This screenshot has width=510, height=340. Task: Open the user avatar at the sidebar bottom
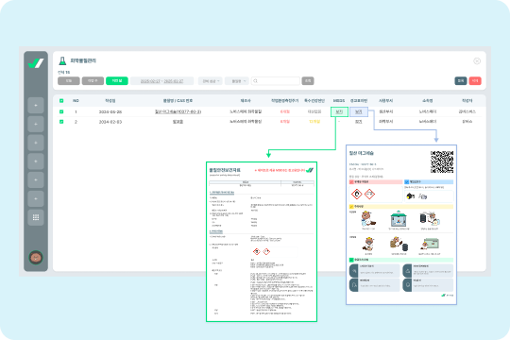36,258
